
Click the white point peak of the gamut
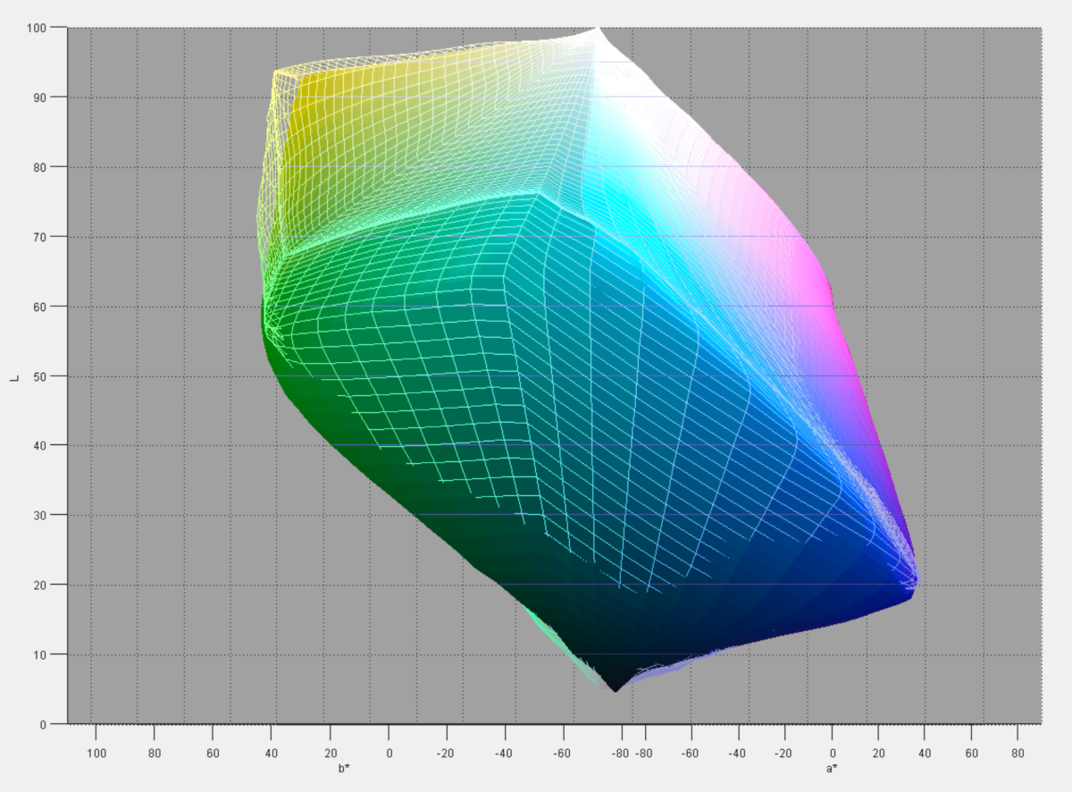pos(597,30)
